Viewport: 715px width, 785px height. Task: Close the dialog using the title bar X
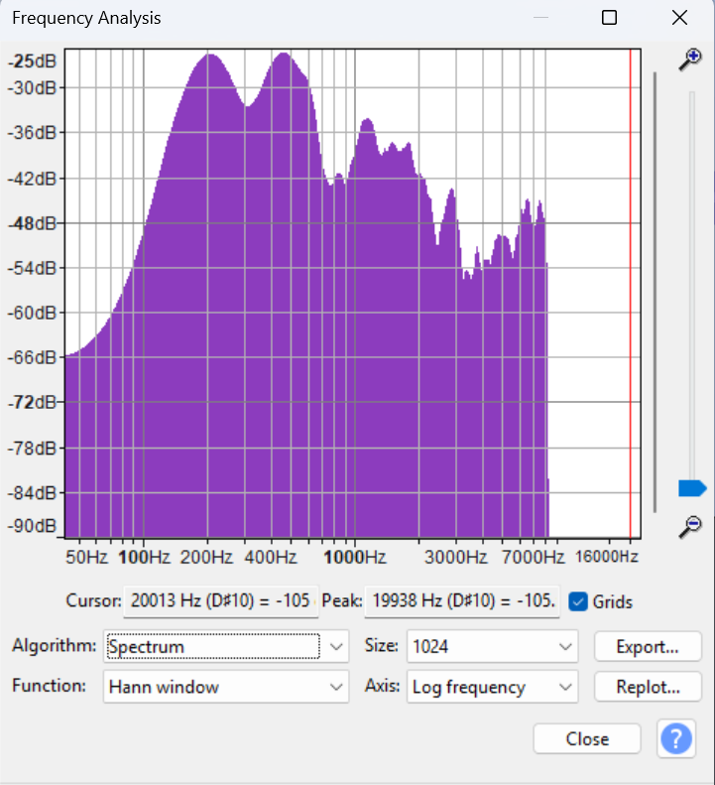coord(679,18)
